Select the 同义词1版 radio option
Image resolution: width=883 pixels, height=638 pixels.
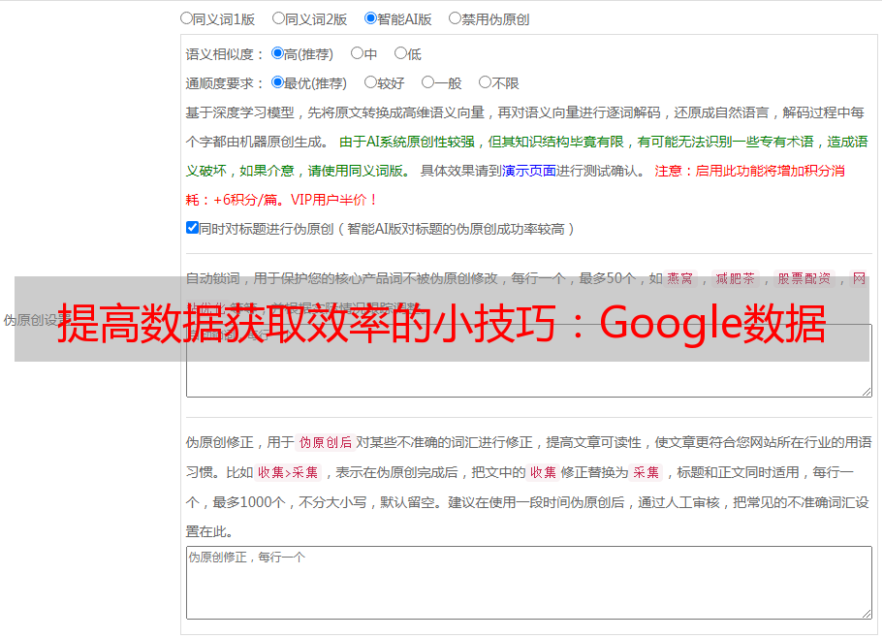[186, 18]
